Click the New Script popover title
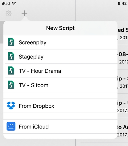Viewport: 128px width, 146px height. 60,28
